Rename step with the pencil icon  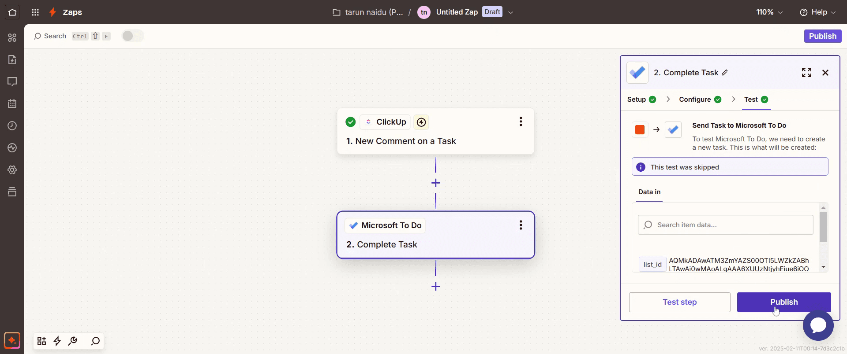(x=724, y=73)
